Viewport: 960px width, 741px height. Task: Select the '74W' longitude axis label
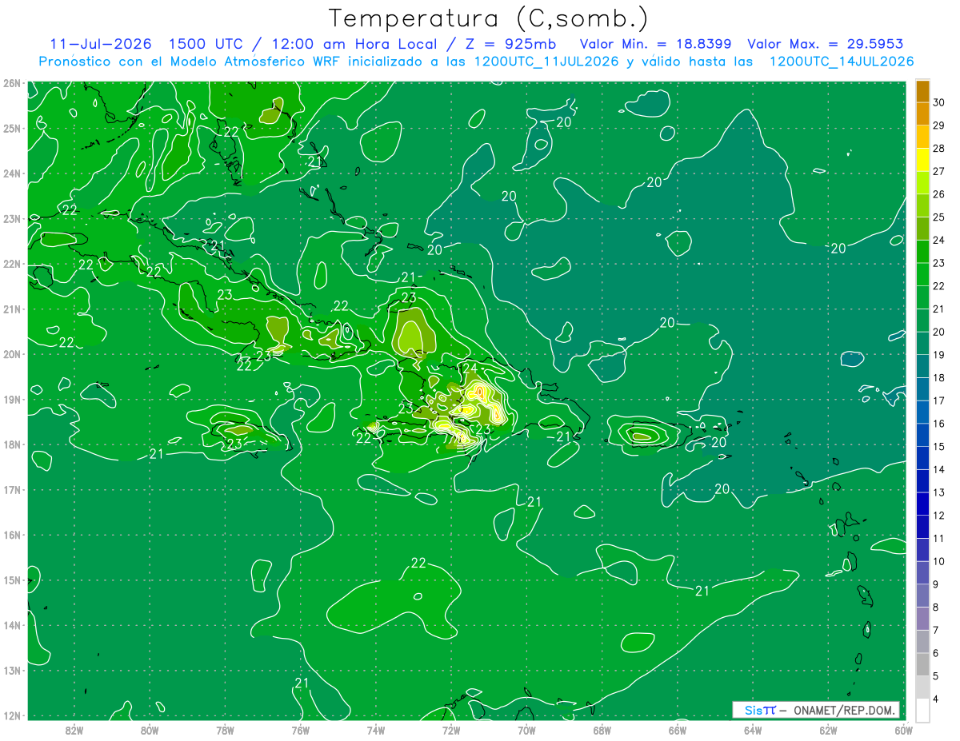coord(376,730)
